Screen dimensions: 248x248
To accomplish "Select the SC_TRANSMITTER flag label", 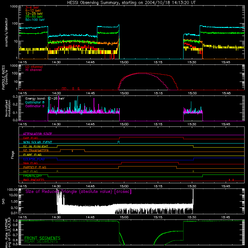I will [x=36, y=150].
